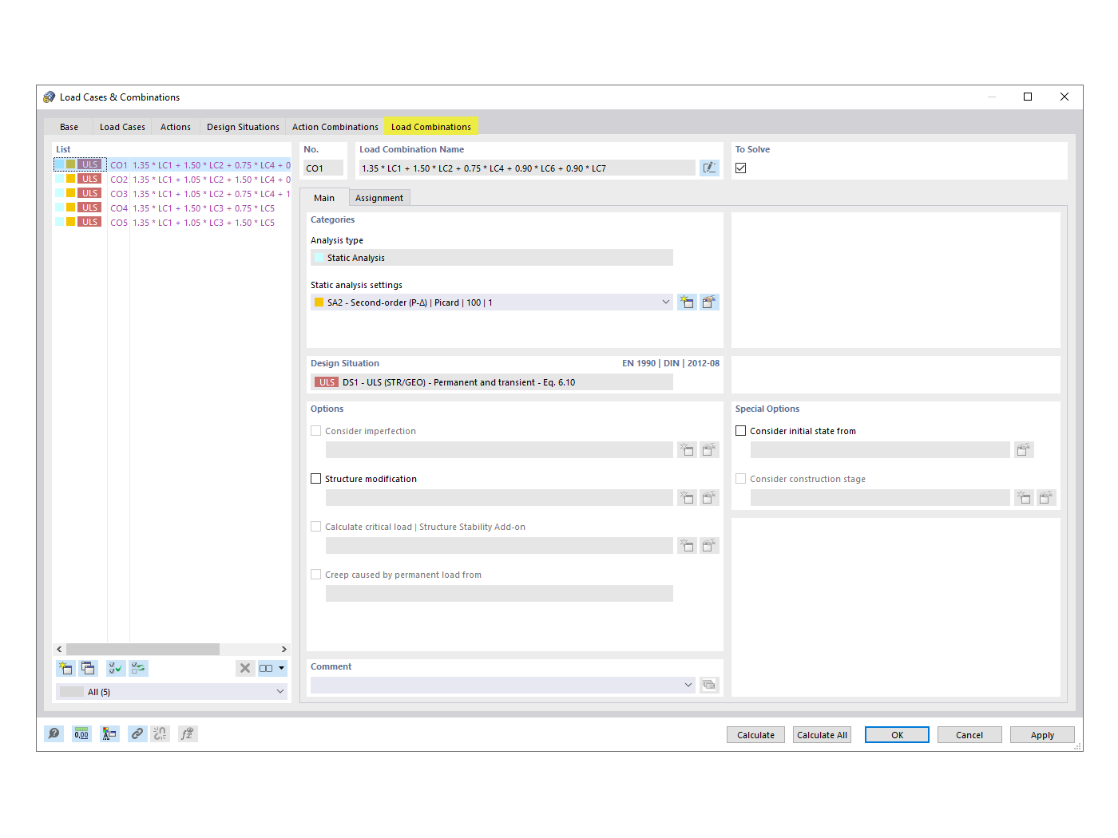The width and height of the screenshot is (1118, 838).
Task: Copy the selected load combination
Action: tap(88, 668)
